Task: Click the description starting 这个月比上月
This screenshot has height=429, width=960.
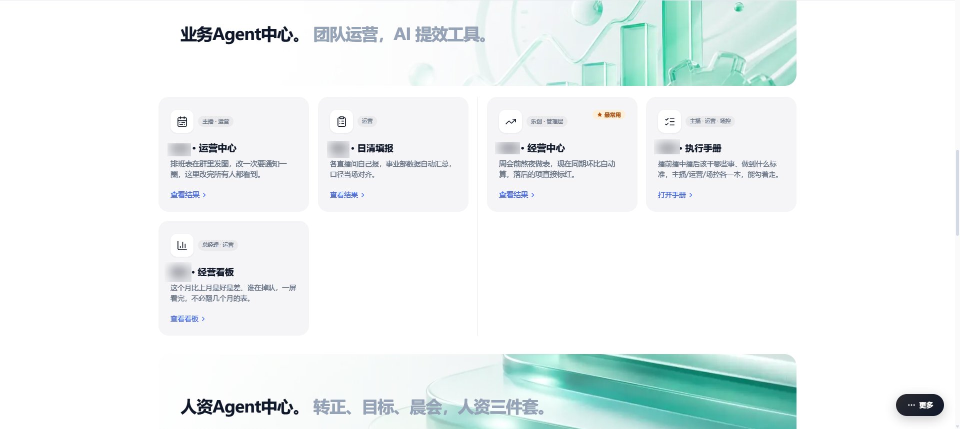Action: click(x=233, y=293)
